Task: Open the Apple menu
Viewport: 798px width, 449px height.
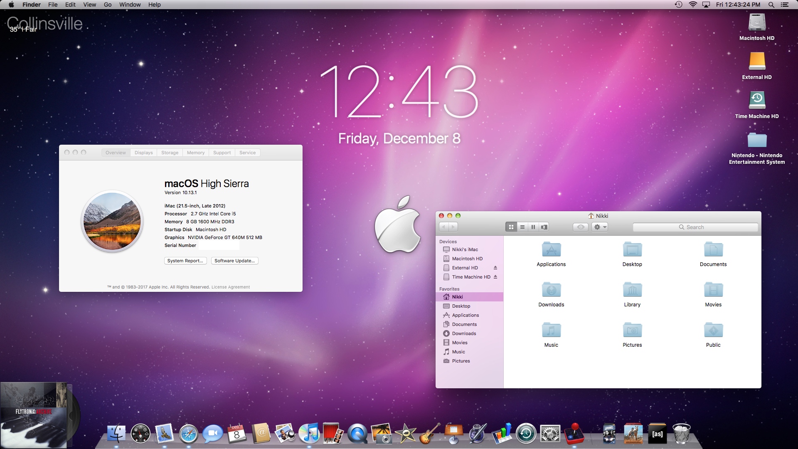Action: pos(11,5)
